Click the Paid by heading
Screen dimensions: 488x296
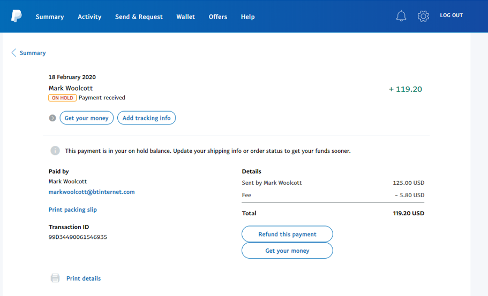[58, 172]
